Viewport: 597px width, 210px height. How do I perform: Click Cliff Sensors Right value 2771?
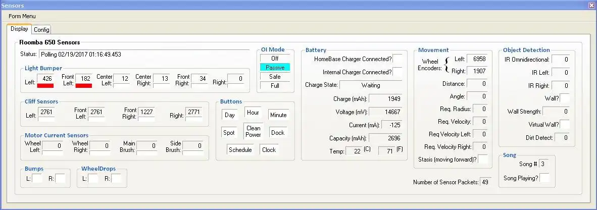tap(194, 112)
